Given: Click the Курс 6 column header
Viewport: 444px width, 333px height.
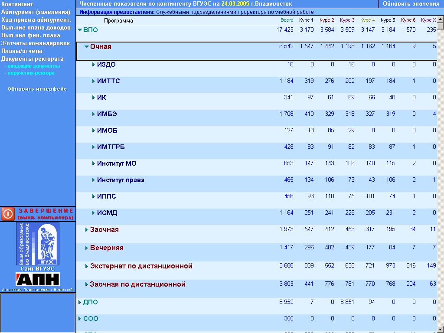Looking at the screenshot, I should pos(408,20).
